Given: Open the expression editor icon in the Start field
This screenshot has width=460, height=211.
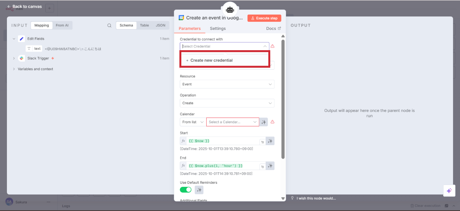Looking at the screenshot, I should coord(263,142).
